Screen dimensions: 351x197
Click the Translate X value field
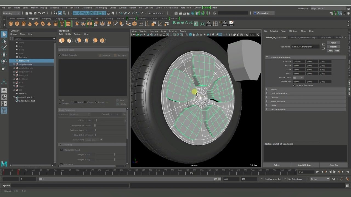click(x=298, y=62)
